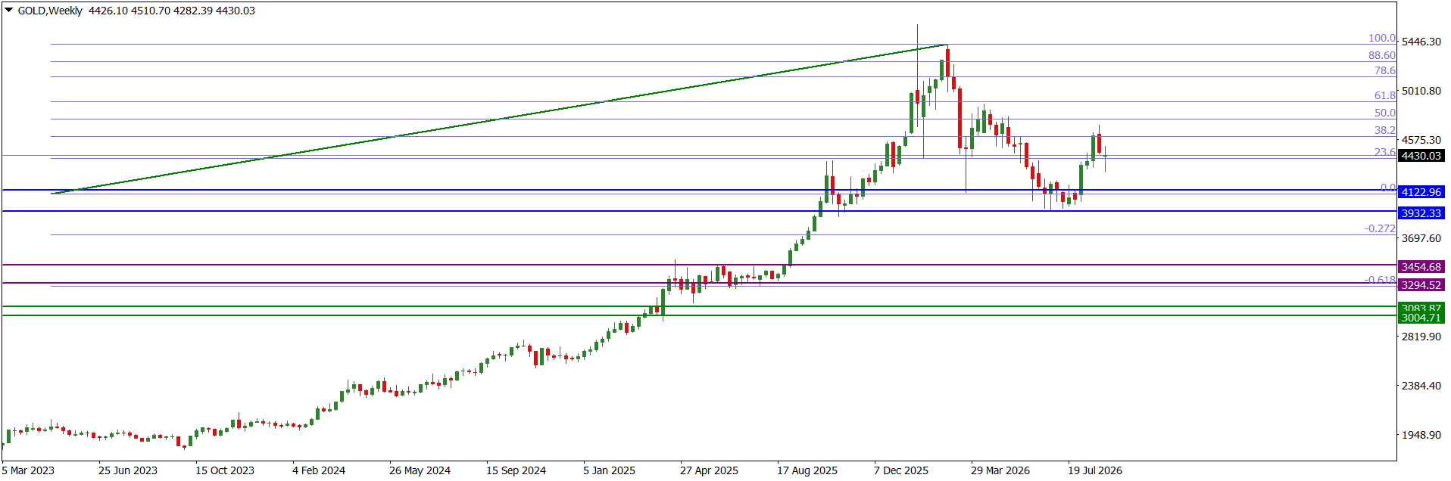Select the purple price tag 3294.52
Viewport: 1451px width, 481px height.
tap(1421, 285)
